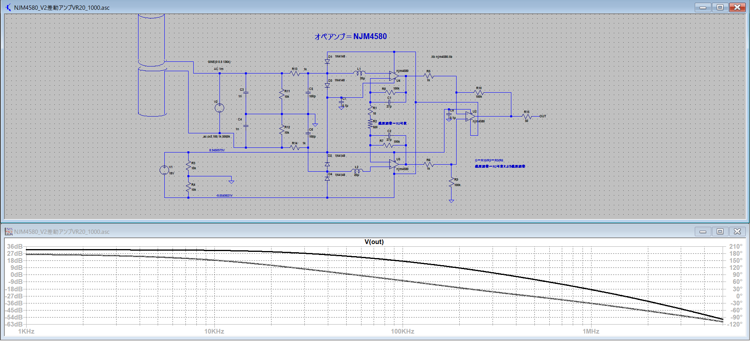Click the 36dB label on magnitude axis

coord(14,246)
